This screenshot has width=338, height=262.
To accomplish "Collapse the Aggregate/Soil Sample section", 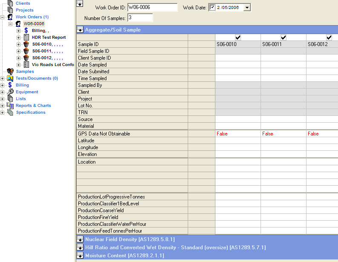I will (x=80, y=30).
